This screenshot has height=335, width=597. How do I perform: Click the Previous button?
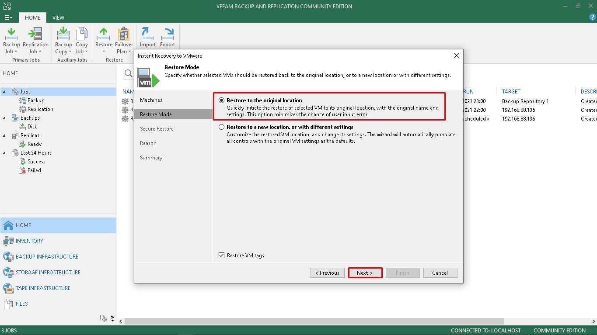click(328, 273)
